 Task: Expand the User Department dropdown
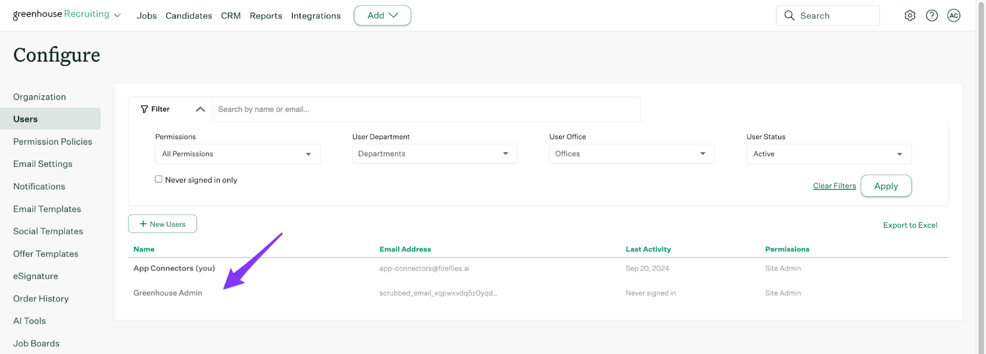click(434, 154)
